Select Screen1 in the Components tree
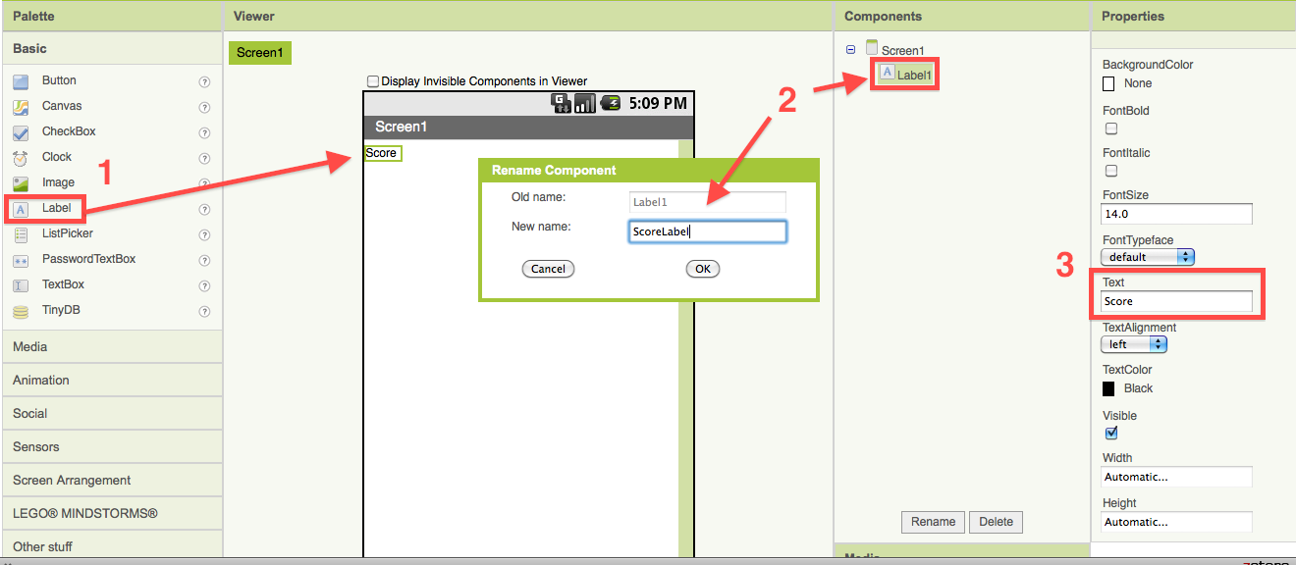The image size is (1296, 565). point(902,51)
